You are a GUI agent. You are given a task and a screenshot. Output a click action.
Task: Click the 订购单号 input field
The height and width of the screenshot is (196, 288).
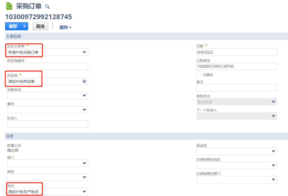click(237, 66)
